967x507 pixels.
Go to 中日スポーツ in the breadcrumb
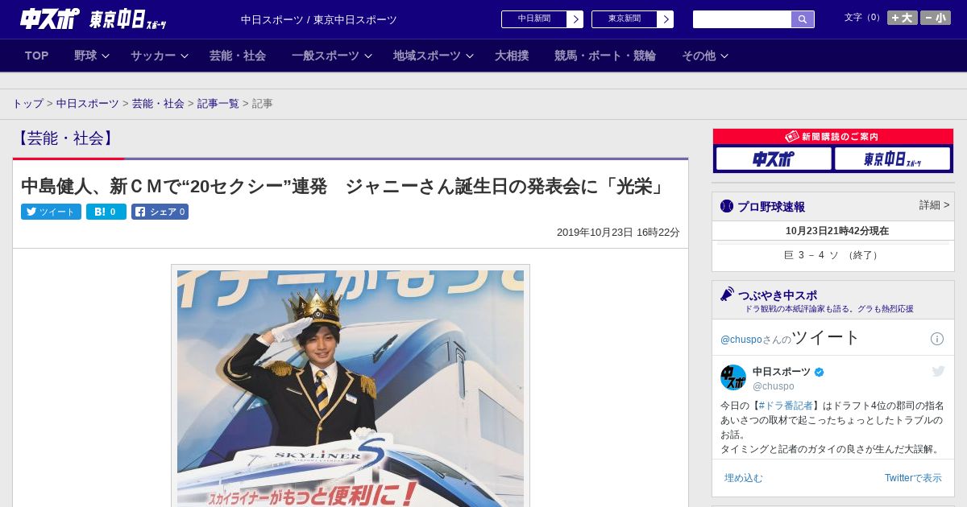tap(88, 104)
